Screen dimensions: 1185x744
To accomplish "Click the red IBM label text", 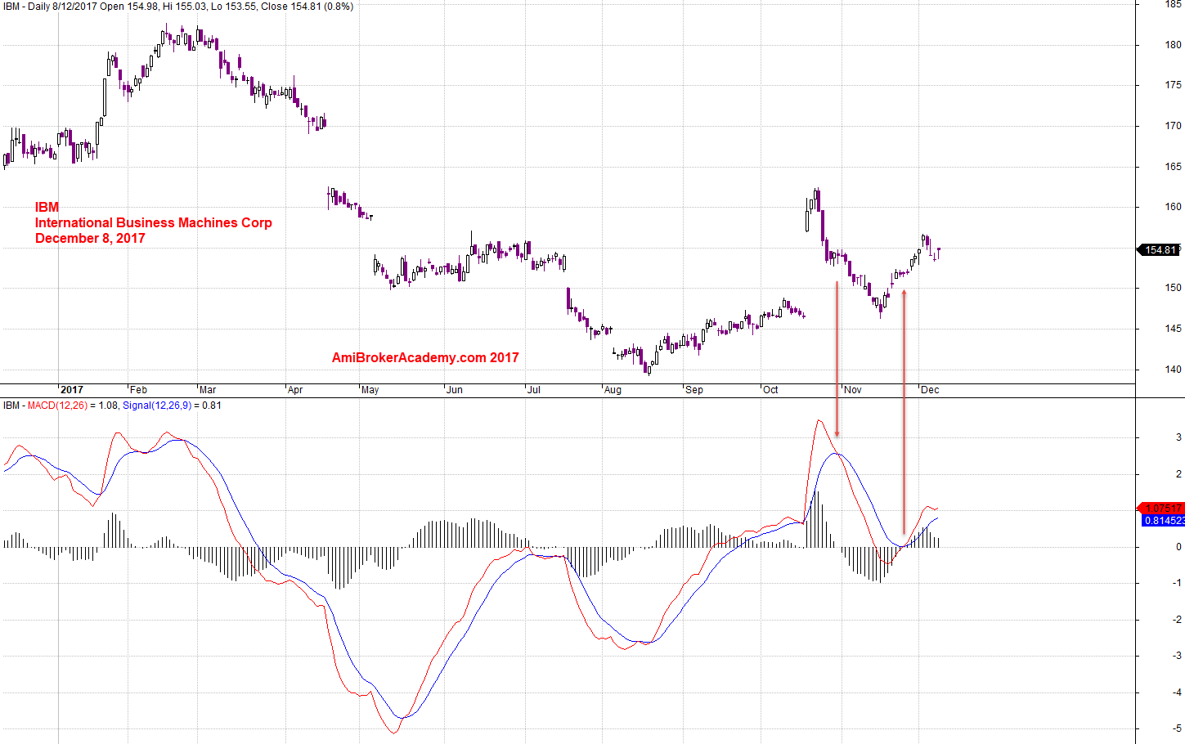I will 47,207.
